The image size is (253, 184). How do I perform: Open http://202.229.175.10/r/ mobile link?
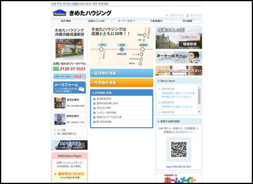coord(179,167)
